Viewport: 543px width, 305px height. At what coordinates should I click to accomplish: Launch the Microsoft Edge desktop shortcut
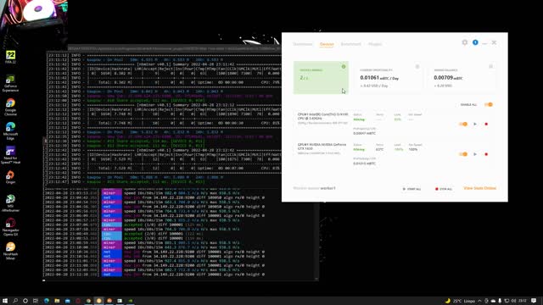click(x=10, y=131)
